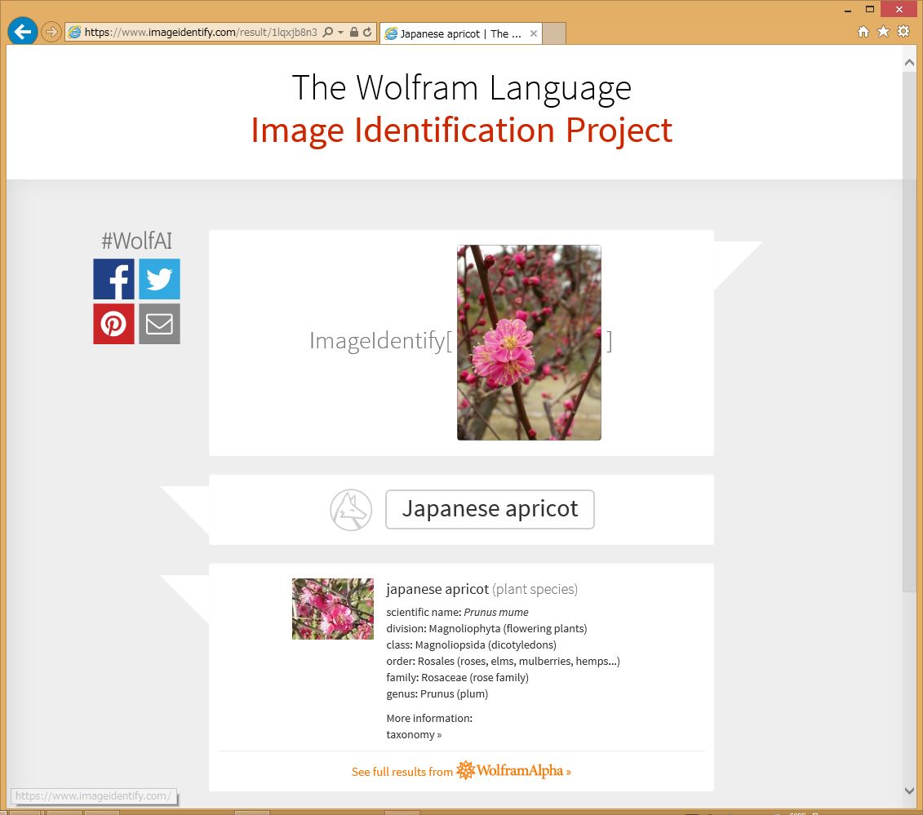
Task: Pin the result on Pinterest
Action: click(x=113, y=324)
